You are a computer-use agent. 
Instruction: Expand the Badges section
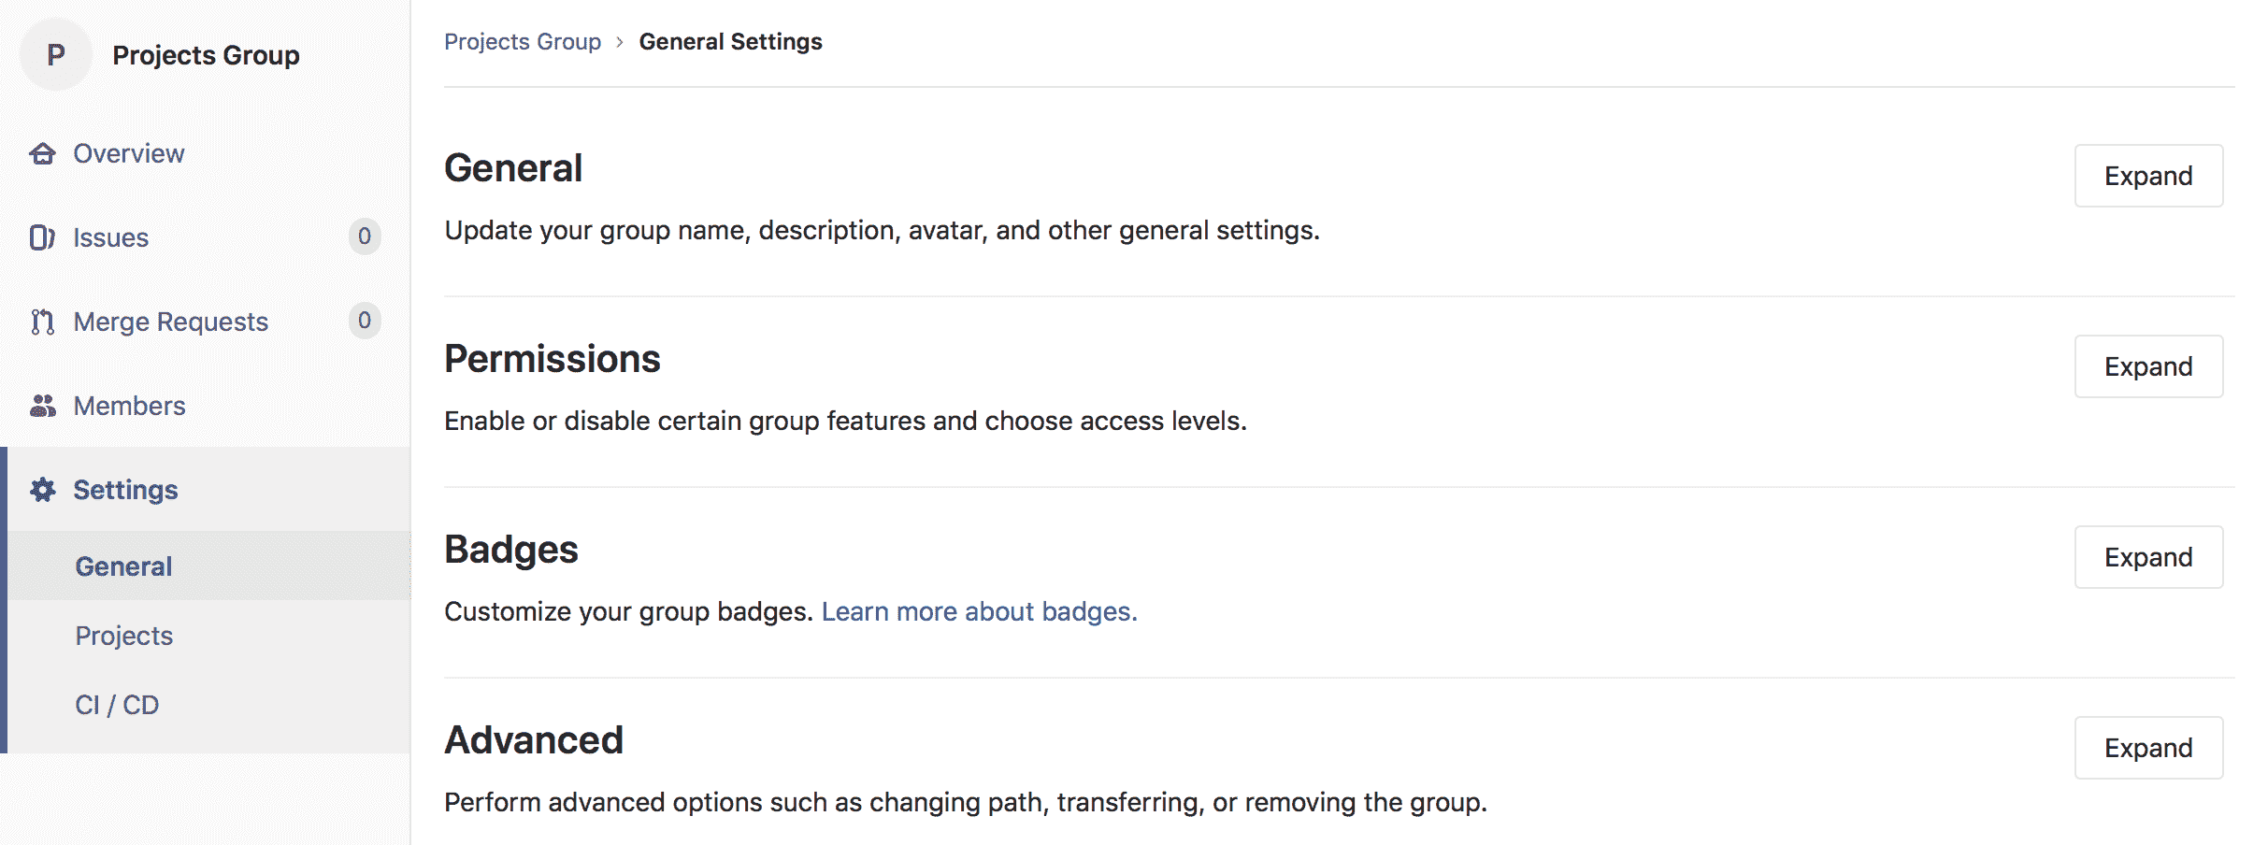[2147, 556]
